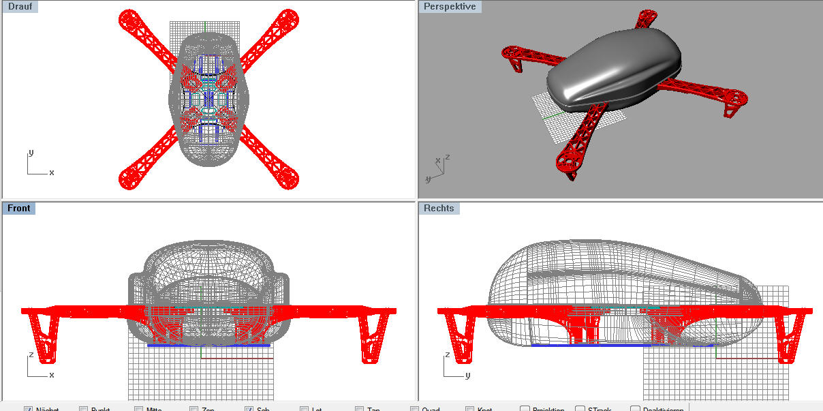Screen dimensions: 823x411
Task: Open the Rechts viewport title menu
Action: 439,208
